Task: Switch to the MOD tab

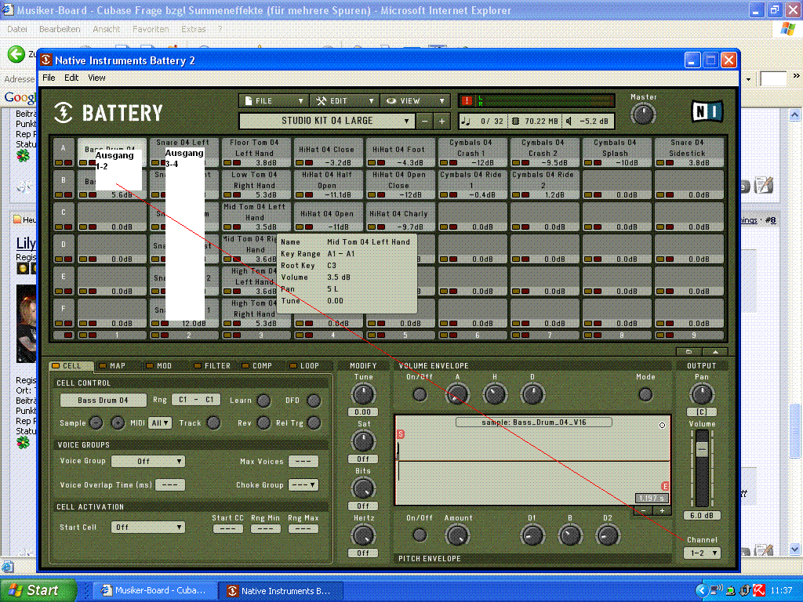Action: 164,365
